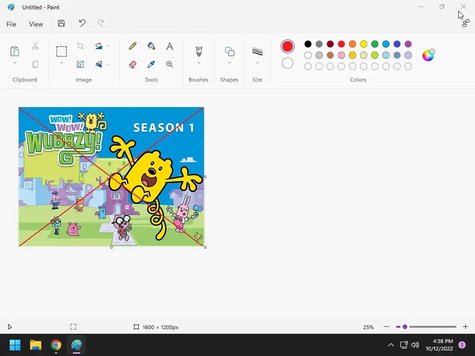
Task: Select the Magnifier tool
Action: [x=170, y=64]
